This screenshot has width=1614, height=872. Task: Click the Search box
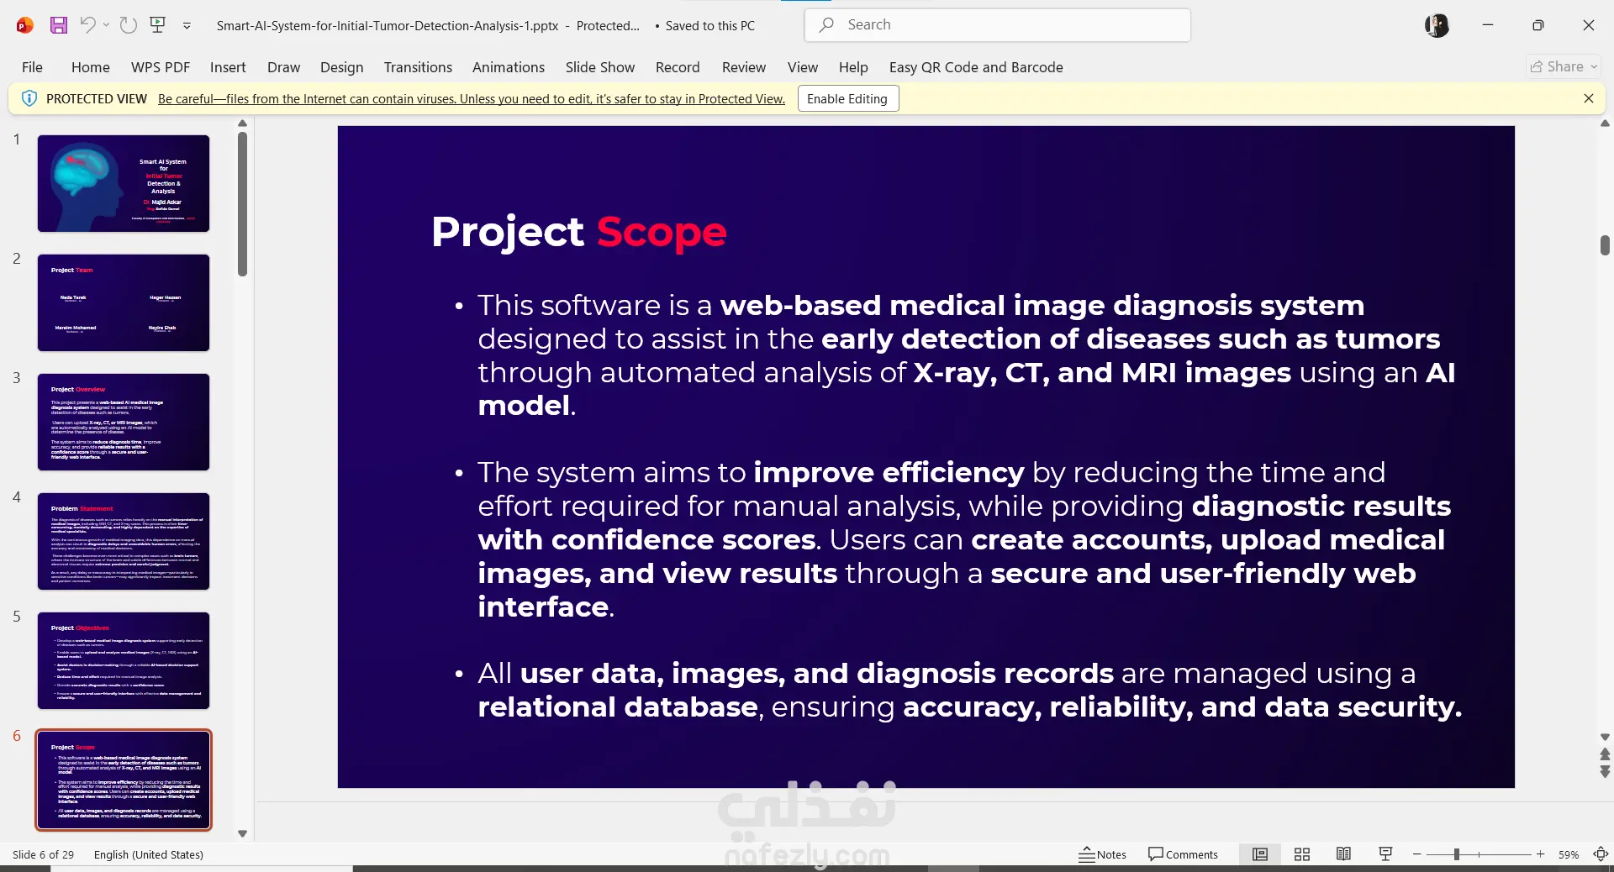[997, 25]
